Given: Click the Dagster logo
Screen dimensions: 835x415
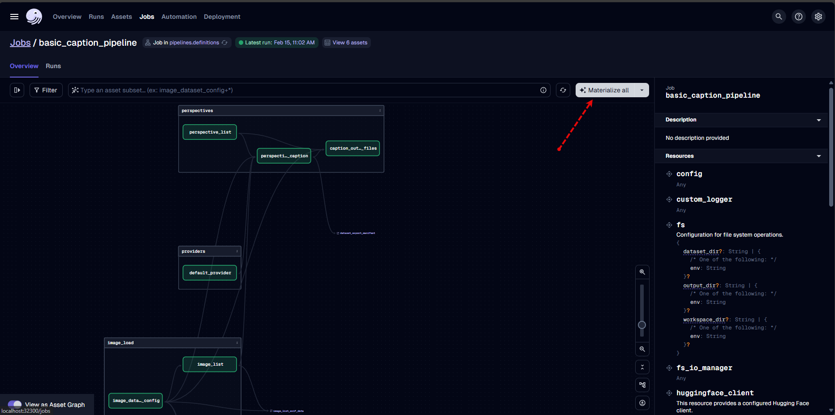Looking at the screenshot, I should click(x=34, y=17).
